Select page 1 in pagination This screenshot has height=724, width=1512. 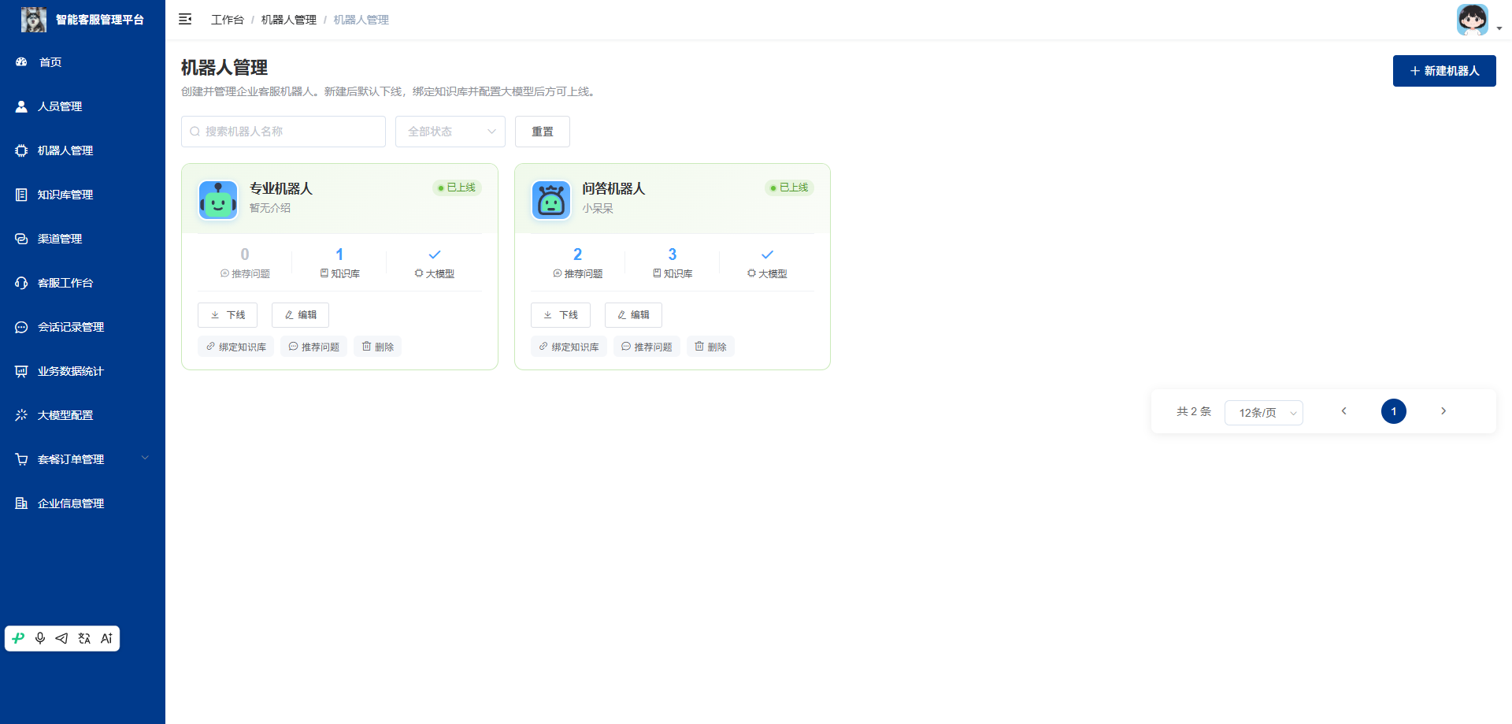1394,411
